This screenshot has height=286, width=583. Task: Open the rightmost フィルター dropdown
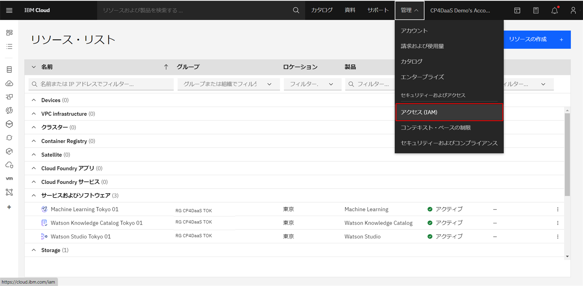[529, 84]
